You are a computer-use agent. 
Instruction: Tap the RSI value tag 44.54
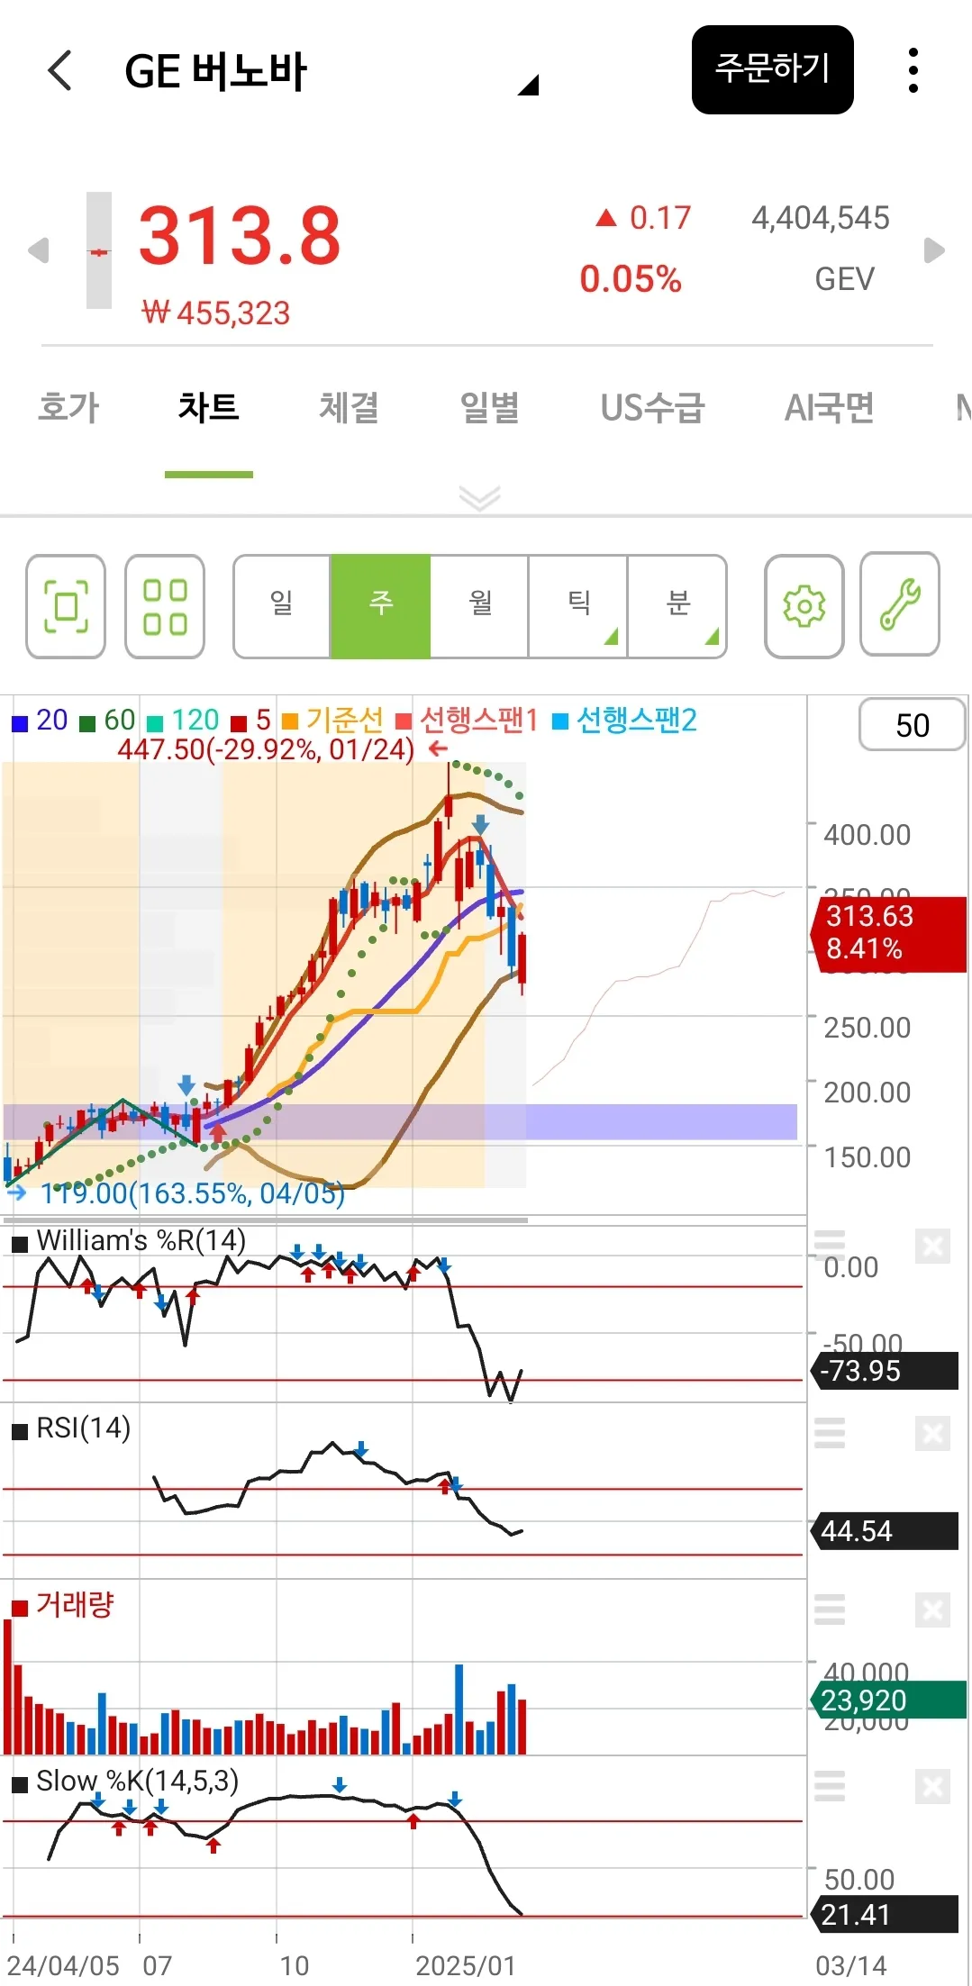886,1531
